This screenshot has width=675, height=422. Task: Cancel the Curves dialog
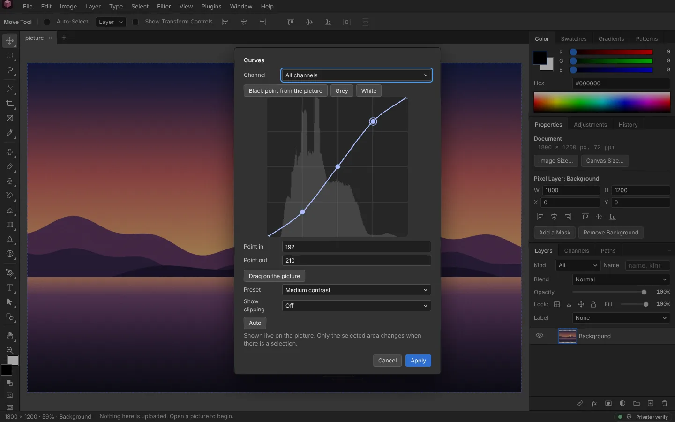point(387,361)
